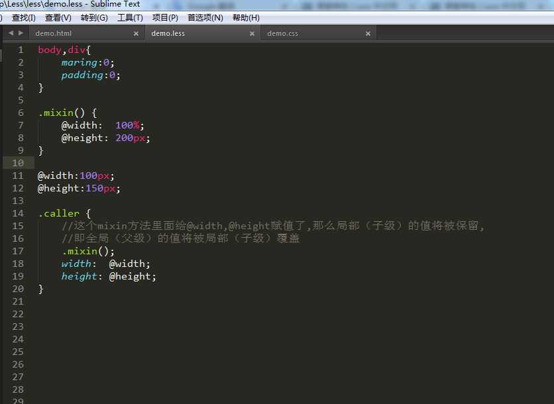Click the next tab arrow

click(21, 33)
